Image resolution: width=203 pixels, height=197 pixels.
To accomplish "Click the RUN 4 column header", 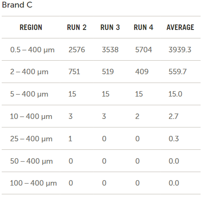I will (144, 27).
